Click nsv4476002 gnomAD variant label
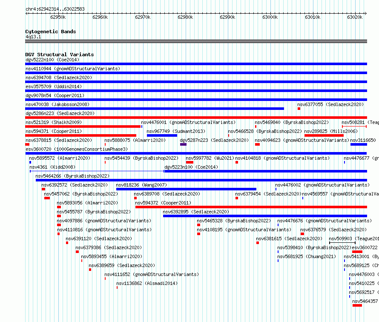The image size is (379, 322). (322, 185)
